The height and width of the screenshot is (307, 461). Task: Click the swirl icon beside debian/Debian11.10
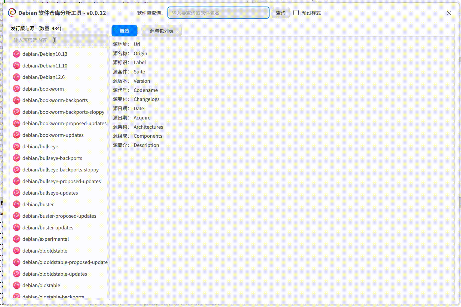tap(17, 66)
